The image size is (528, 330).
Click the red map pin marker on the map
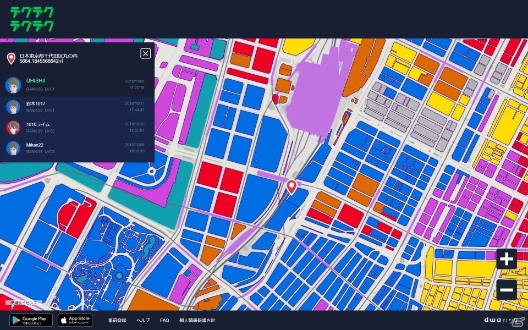tap(291, 186)
